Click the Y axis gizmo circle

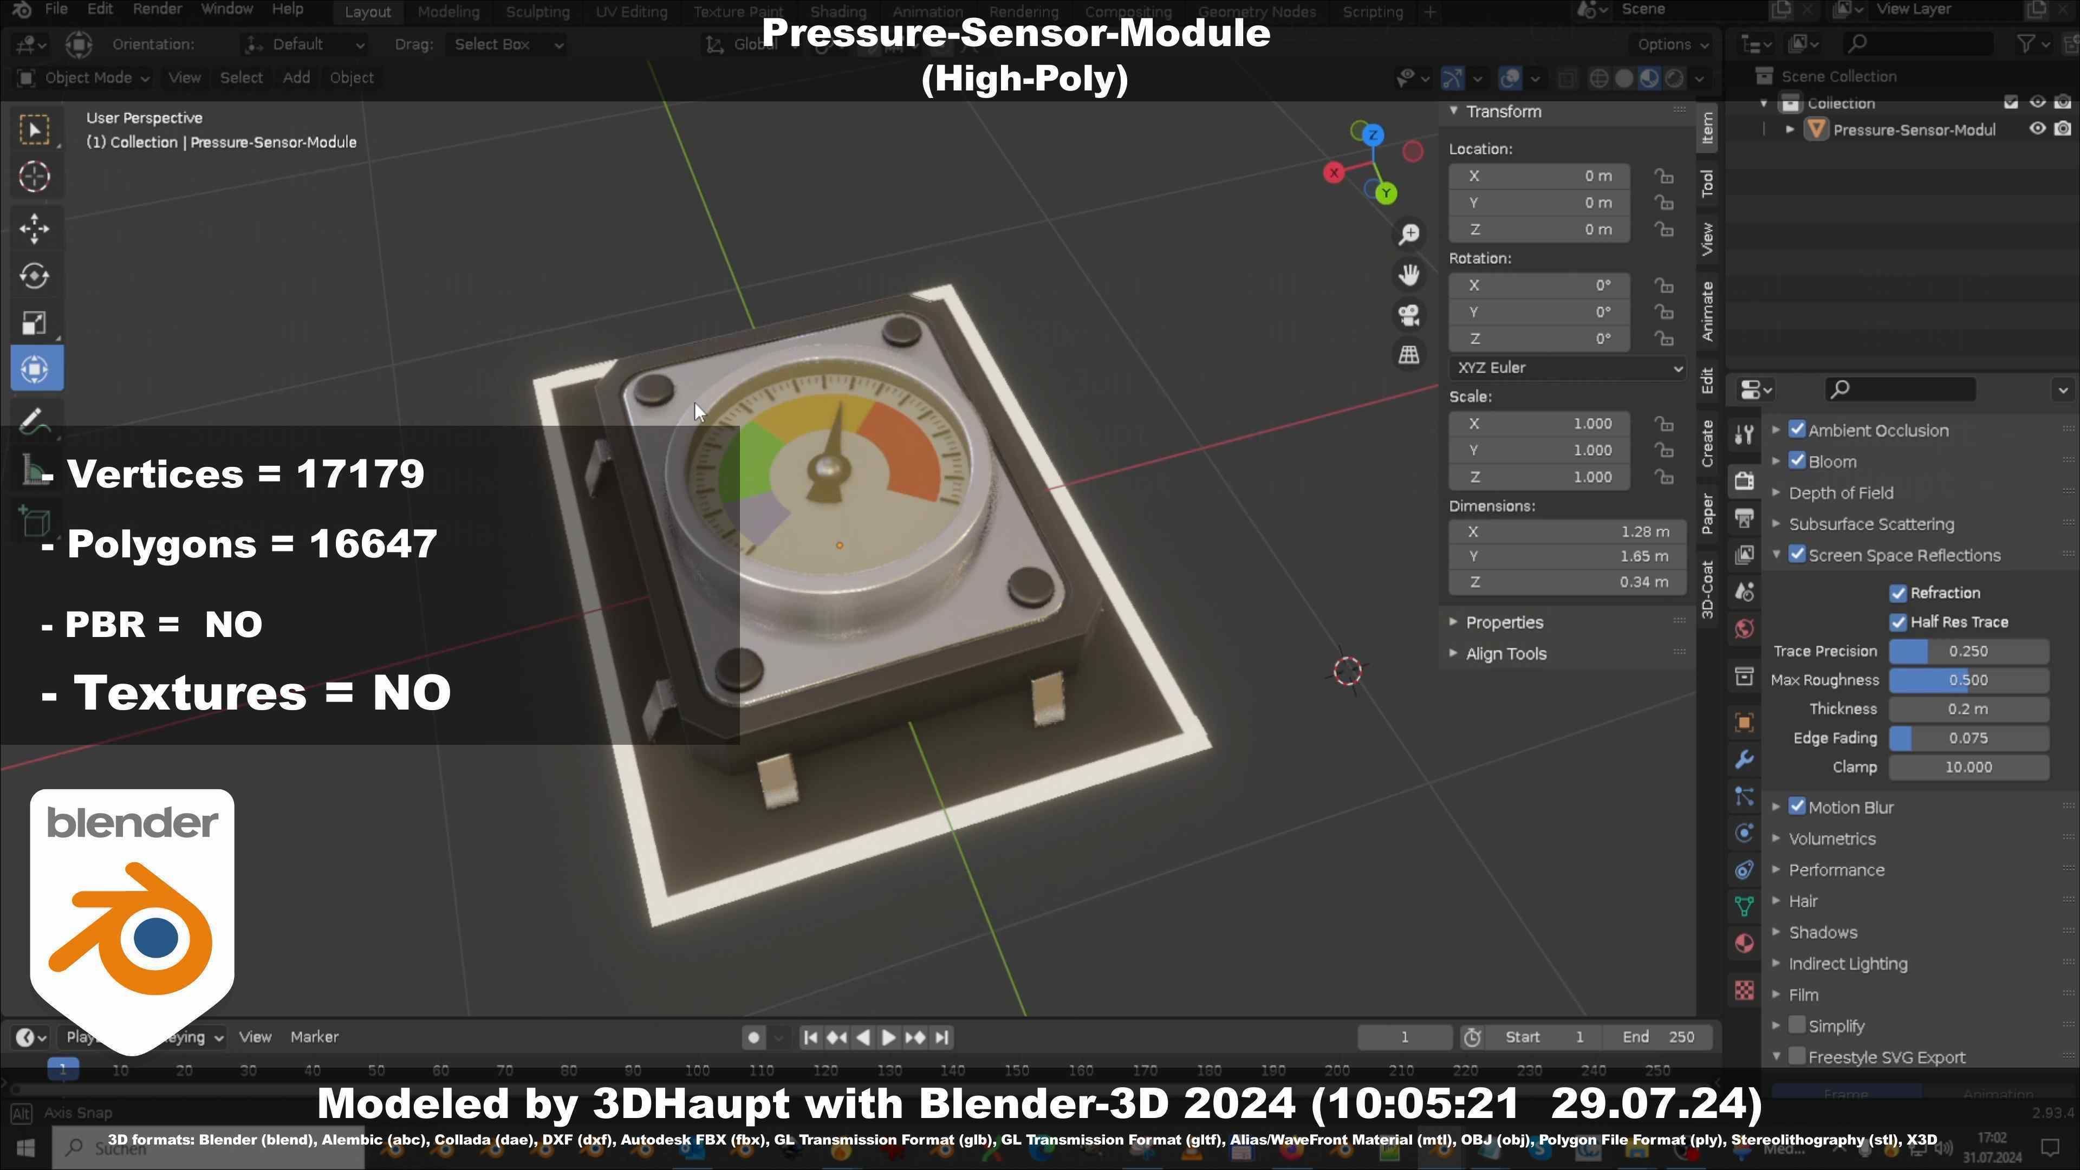[x=1387, y=193]
